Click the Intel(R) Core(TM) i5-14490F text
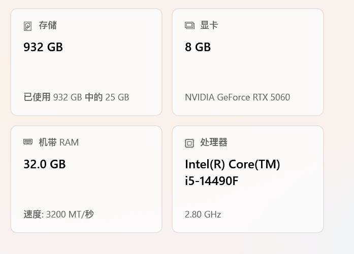 point(232,172)
